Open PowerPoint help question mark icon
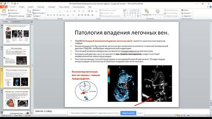Viewport: 212px width, 119px height. [210, 7]
